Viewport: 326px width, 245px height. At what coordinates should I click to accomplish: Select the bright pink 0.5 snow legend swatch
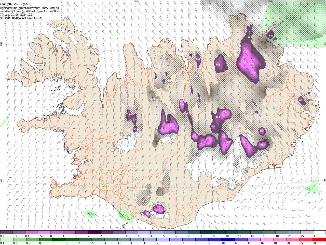point(44,232)
